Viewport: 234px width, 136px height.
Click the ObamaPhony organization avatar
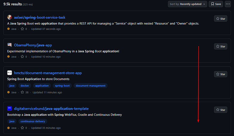(10, 45)
